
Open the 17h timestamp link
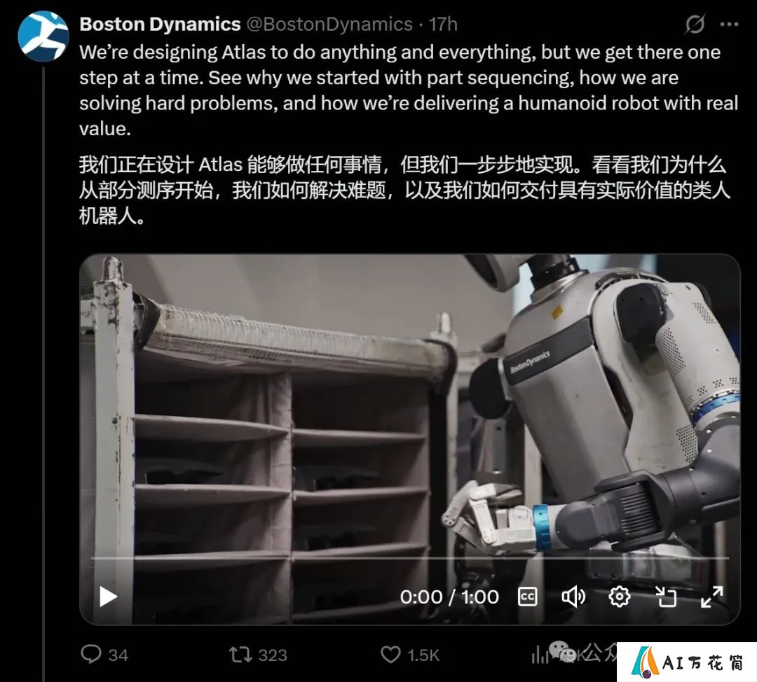[x=443, y=24]
